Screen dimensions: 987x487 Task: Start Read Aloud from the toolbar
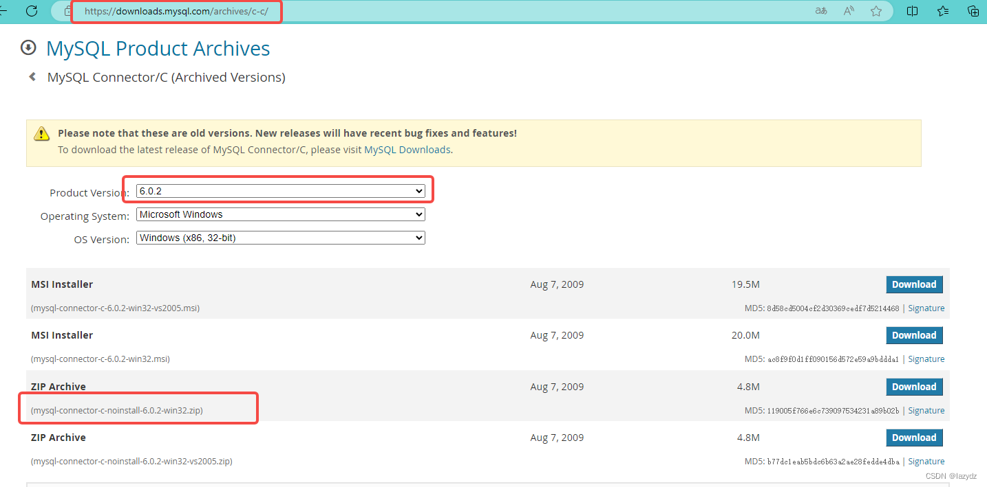pyautogui.click(x=848, y=11)
